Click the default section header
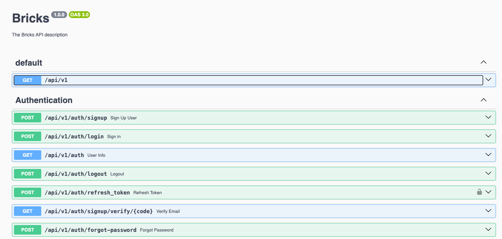502x239 pixels. [x=29, y=63]
